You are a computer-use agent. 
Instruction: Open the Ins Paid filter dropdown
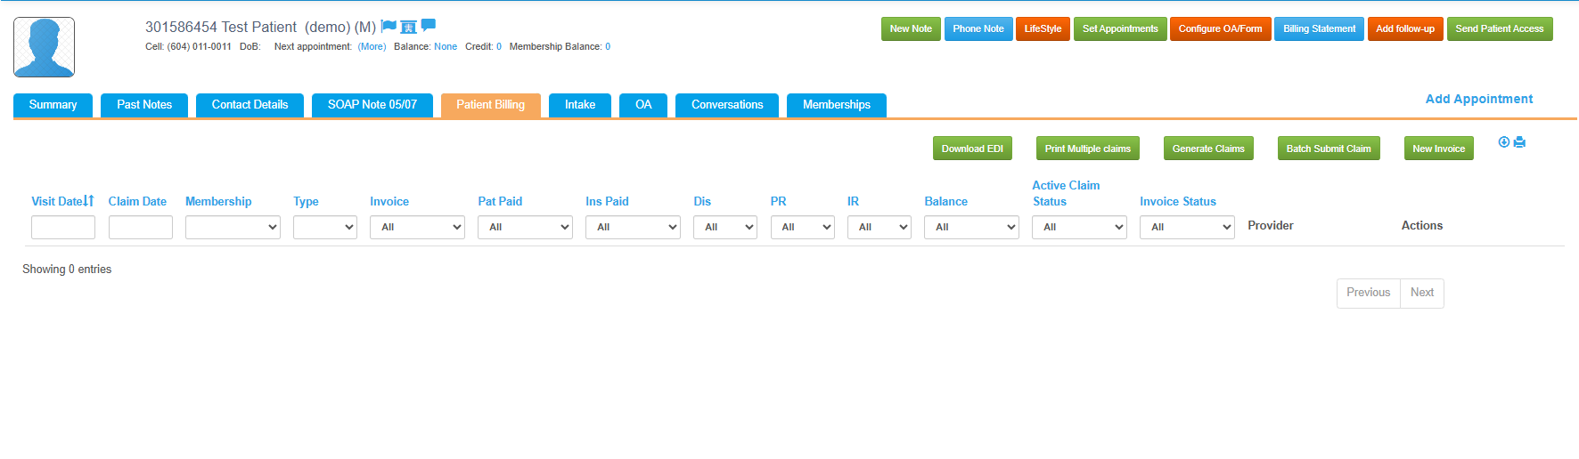click(633, 227)
